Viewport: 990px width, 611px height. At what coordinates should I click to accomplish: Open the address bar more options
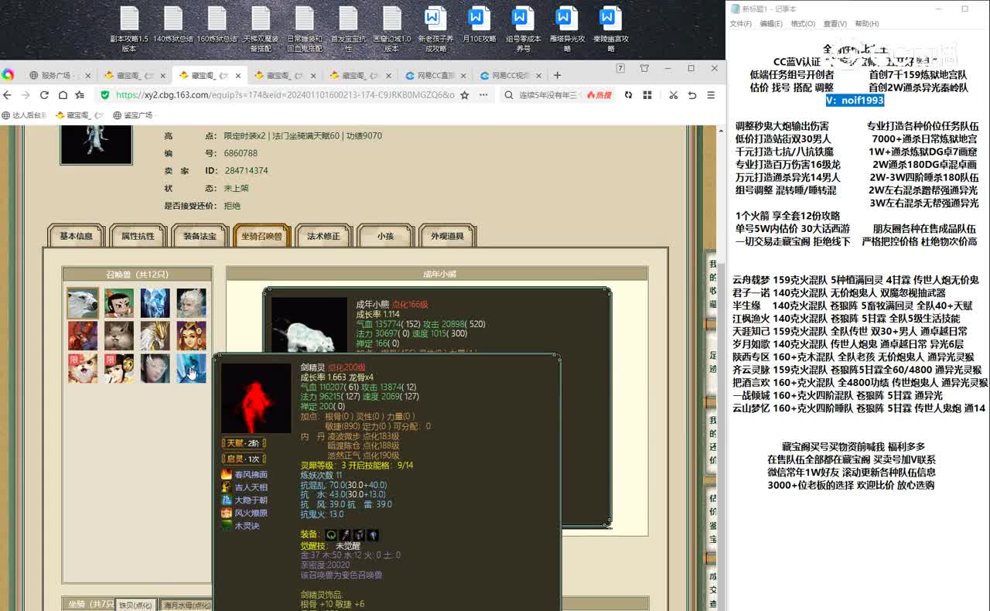[x=485, y=95]
